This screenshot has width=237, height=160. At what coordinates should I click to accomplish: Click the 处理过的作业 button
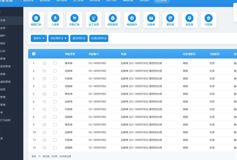[x=99, y=38]
